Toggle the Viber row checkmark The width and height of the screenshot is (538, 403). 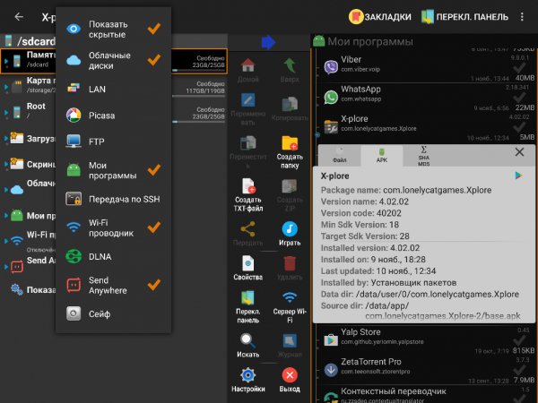[519, 67]
